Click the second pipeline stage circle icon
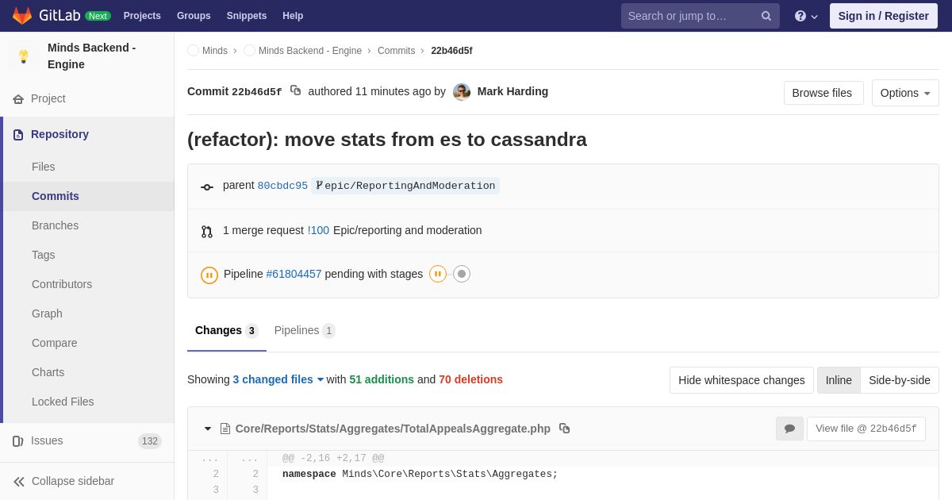952x500 pixels. coord(462,274)
